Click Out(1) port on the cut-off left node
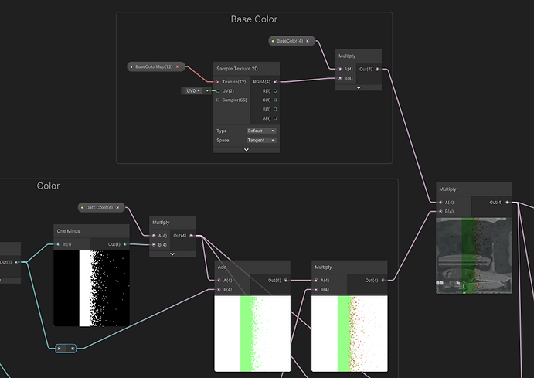534x378 pixels. point(16,262)
